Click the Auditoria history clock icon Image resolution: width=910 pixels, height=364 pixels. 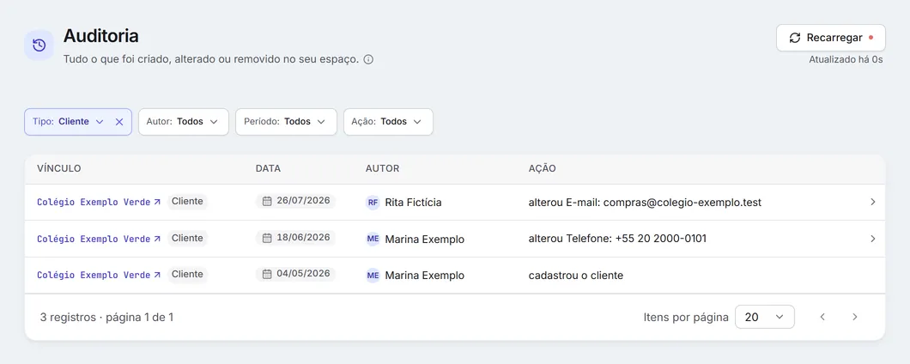coord(39,45)
